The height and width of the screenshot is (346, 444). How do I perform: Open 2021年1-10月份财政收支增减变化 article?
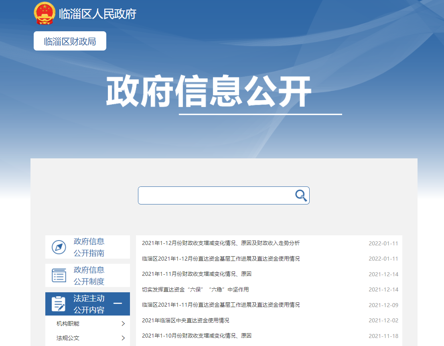[x=197, y=336]
